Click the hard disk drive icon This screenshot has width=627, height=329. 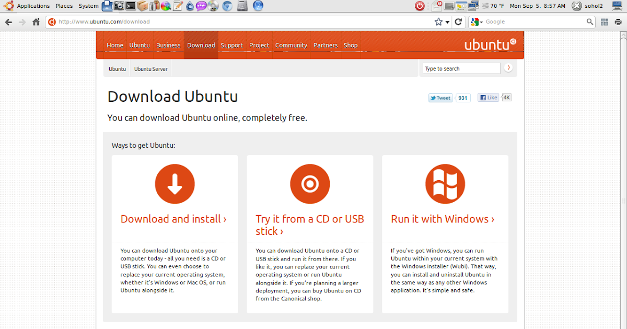coord(243,6)
